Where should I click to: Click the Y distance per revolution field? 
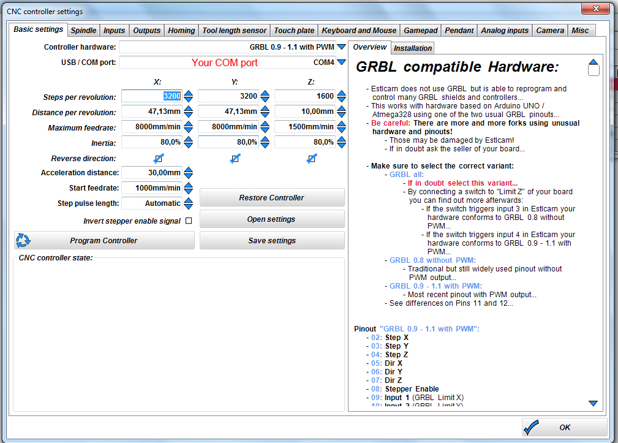coord(228,112)
